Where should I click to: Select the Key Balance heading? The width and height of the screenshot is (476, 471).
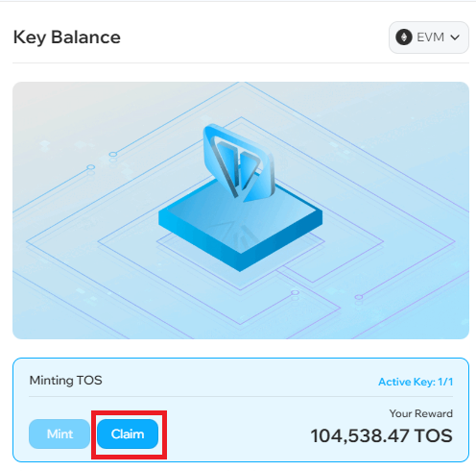pos(67,37)
